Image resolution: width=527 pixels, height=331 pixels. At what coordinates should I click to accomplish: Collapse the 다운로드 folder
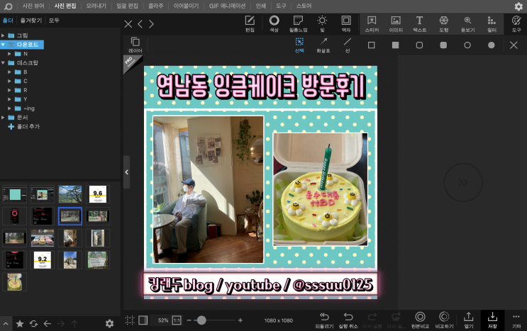tap(3, 45)
